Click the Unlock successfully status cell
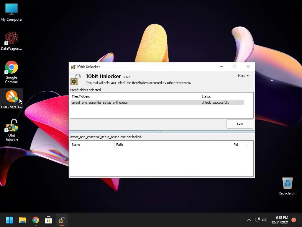 [x=215, y=103]
